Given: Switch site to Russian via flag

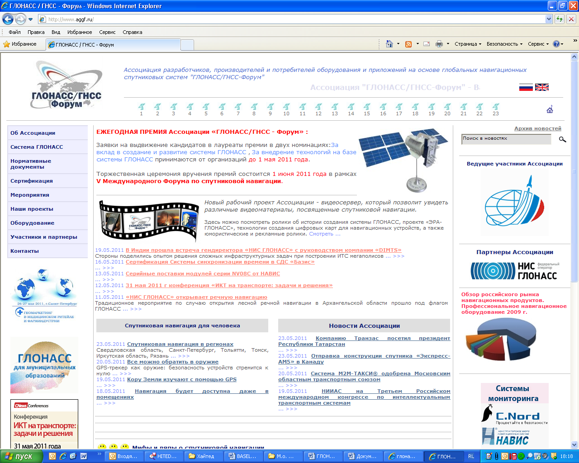Looking at the screenshot, I should click(x=526, y=87).
